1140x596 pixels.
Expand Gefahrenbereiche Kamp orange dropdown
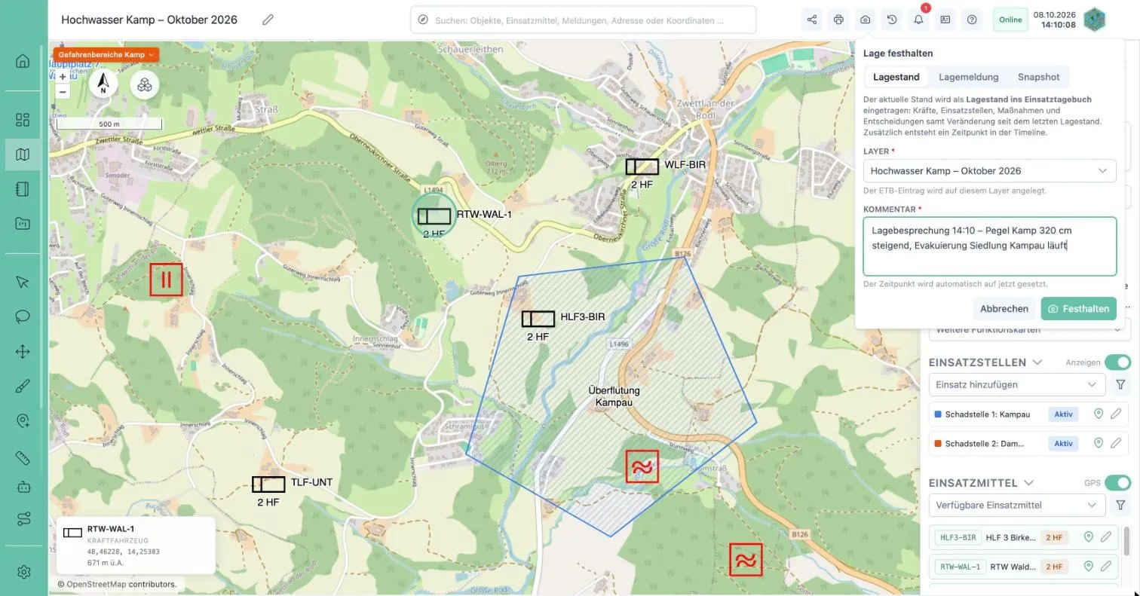pos(106,55)
